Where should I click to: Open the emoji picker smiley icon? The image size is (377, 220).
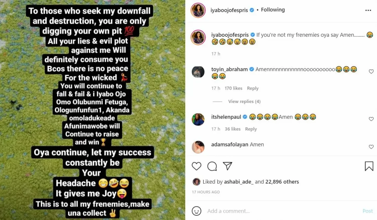click(197, 211)
